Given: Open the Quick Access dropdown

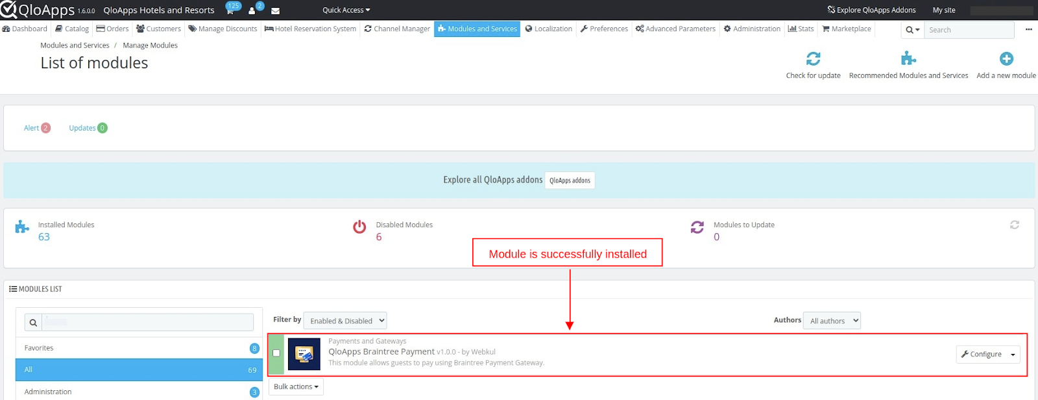Looking at the screenshot, I should [x=346, y=10].
